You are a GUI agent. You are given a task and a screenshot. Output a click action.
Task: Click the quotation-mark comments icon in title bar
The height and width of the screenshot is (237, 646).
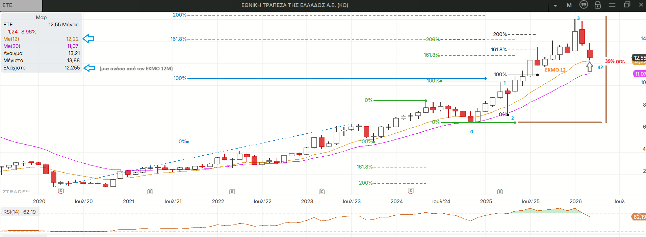[584, 5]
